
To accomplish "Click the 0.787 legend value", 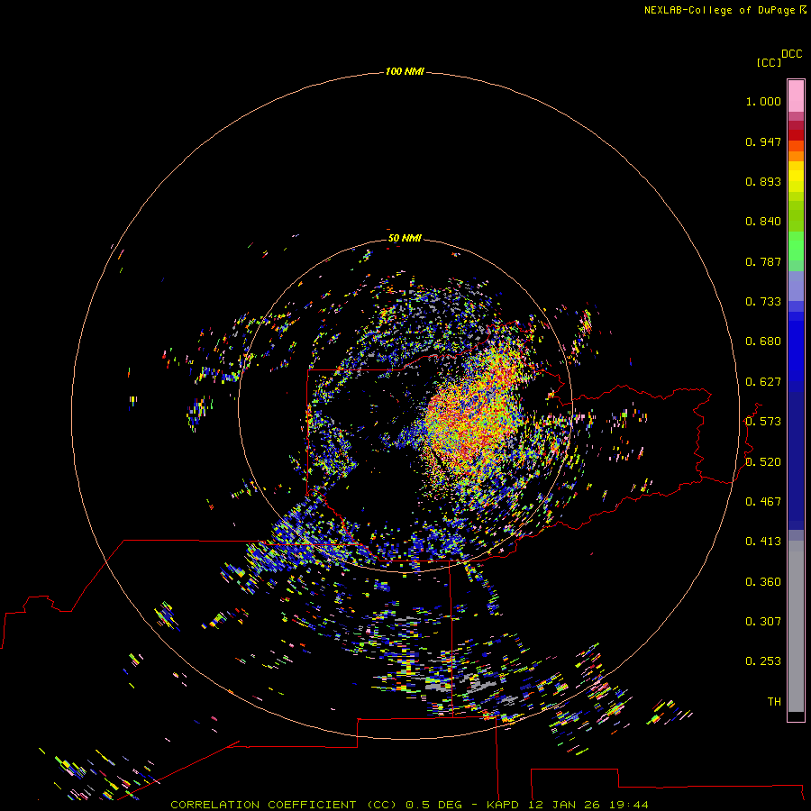I will [x=763, y=261].
